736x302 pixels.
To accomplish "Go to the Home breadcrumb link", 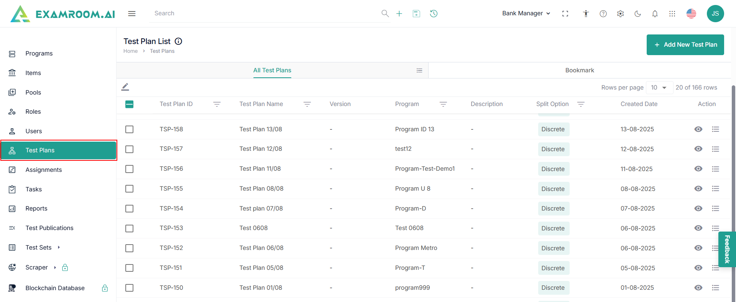I will tap(130, 51).
